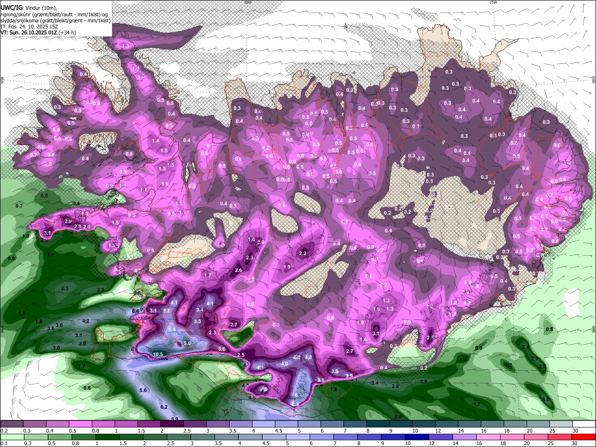Click the bright red swatch after 30, lower legend row
Image resolution: width=596 pixels, height=447 pixels.
584,437
